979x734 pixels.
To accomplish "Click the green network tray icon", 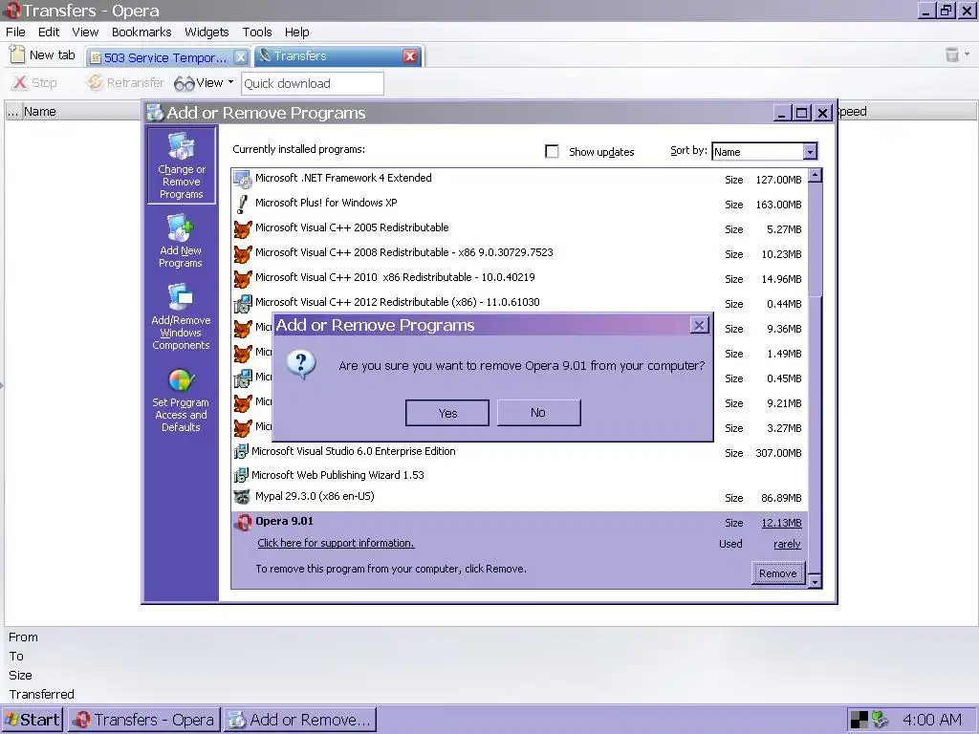I will point(880,720).
